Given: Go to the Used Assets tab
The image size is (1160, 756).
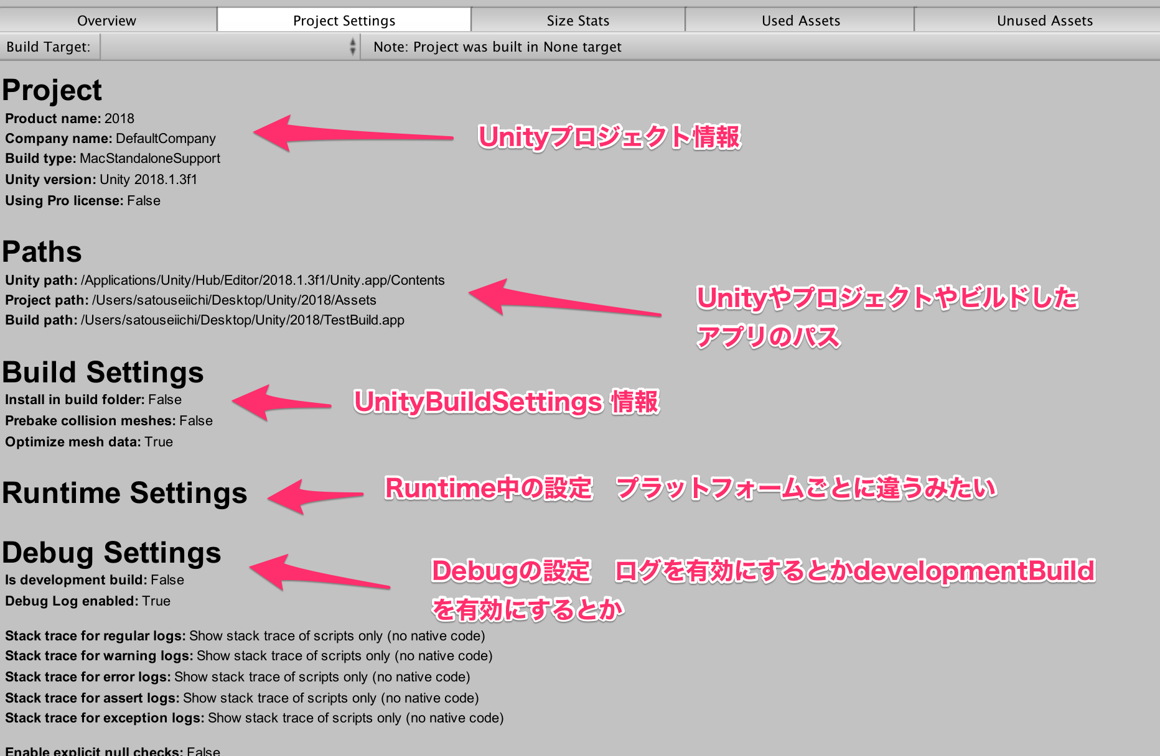Looking at the screenshot, I should [800, 21].
